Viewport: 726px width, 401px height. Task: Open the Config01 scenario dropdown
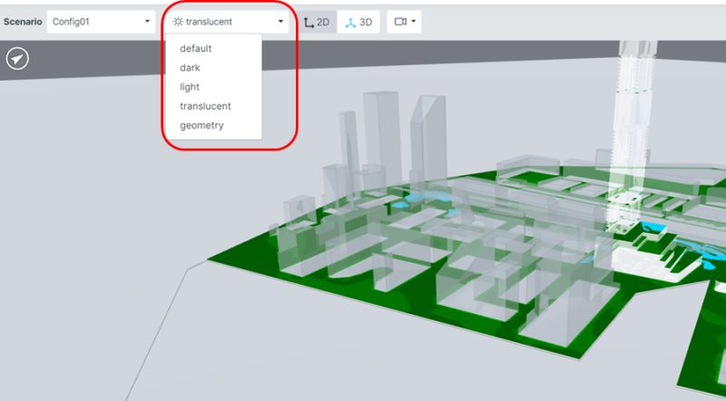[101, 22]
